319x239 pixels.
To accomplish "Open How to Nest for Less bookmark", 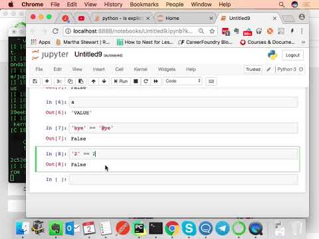I will (x=145, y=42).
